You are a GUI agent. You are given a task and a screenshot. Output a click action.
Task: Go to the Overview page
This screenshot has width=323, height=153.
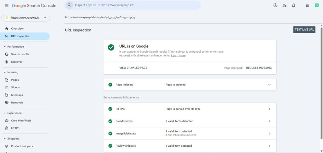[17, 28]
